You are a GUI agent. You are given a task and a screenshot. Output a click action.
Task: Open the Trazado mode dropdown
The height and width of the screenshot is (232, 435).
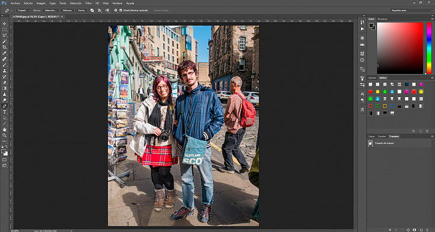click(x=23, y=10)
